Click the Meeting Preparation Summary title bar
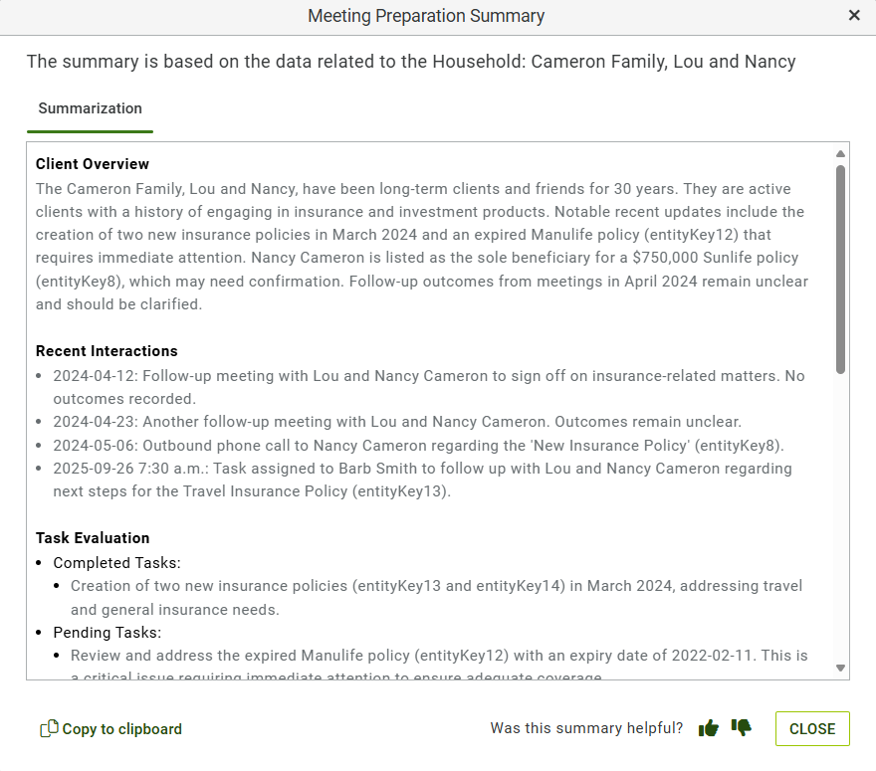This screenshot has height=771, width=876. [426, 16]
